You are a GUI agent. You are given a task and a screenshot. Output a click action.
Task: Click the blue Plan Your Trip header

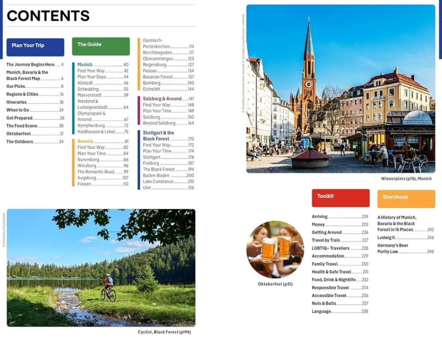pos(35,47)
